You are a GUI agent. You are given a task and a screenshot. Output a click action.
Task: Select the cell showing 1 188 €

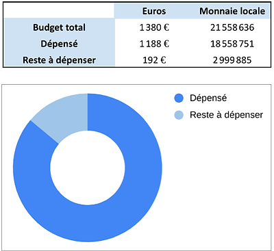click(154, 44)
